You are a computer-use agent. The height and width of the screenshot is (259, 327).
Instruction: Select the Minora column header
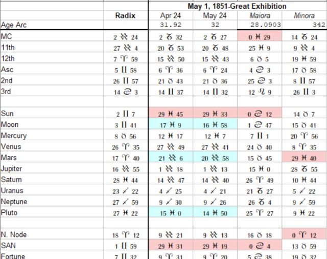pos(305,16)
